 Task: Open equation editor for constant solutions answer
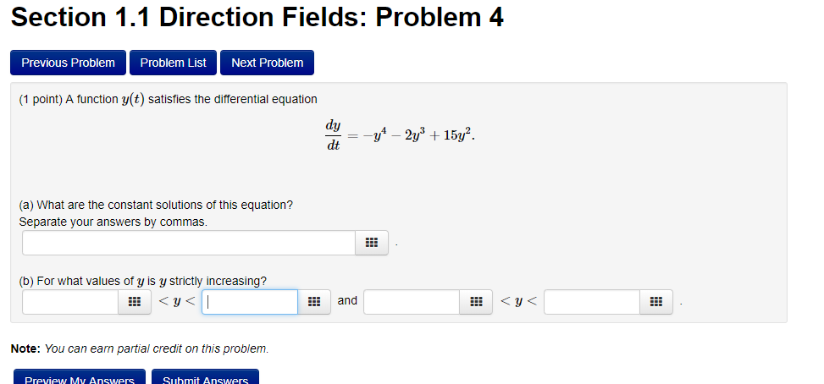pos(371,244)
